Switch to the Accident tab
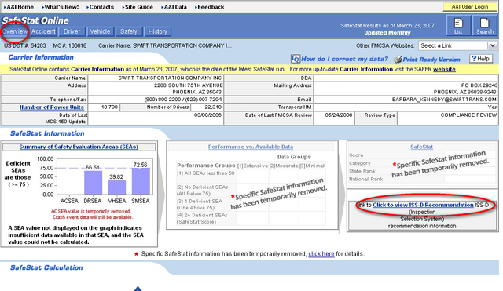503x291 pixels. tap(43, 31)
